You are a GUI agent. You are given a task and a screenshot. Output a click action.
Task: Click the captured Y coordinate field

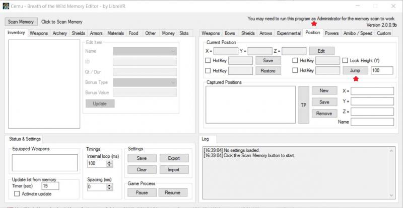point(372,101)
